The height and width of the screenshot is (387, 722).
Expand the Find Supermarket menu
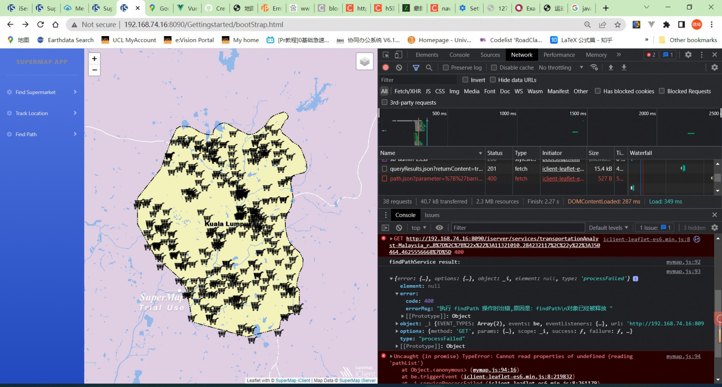pyautogui.click(x=42, y=92)
